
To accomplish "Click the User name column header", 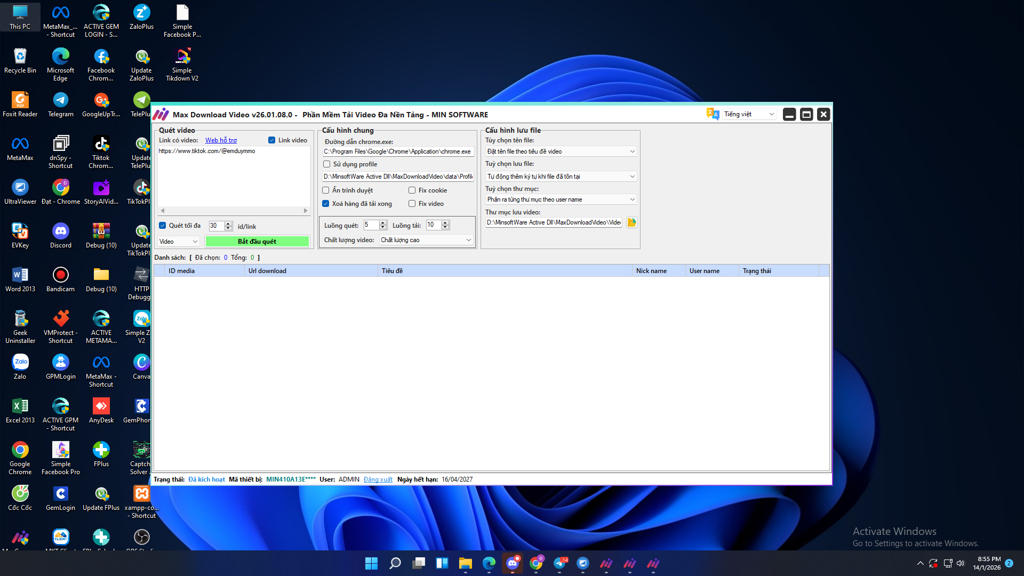I will tap(712, 271).
